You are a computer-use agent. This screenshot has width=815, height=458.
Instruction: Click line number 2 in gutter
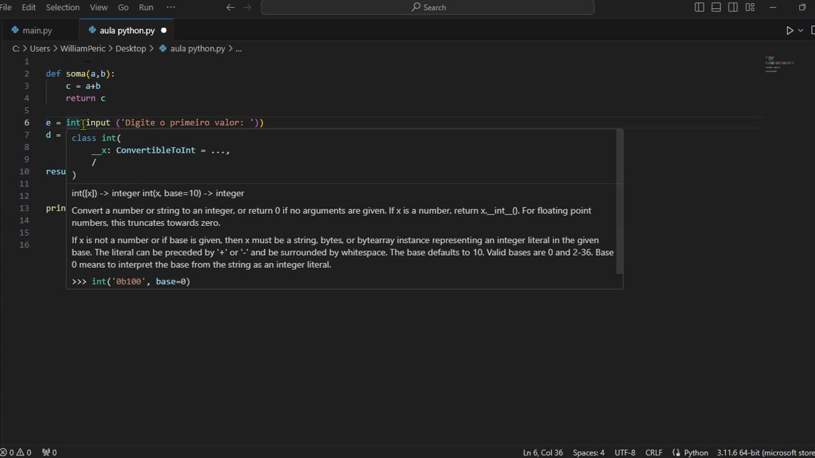pyautogui.click(x=27, y=74)
